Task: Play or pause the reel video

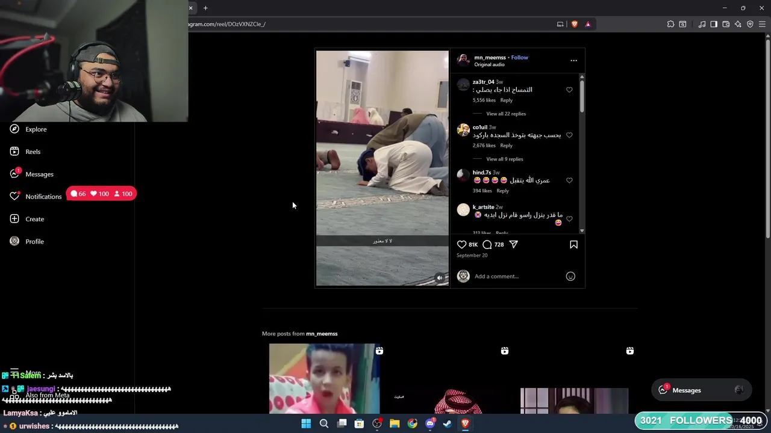Action: click(x=382, y=168)
